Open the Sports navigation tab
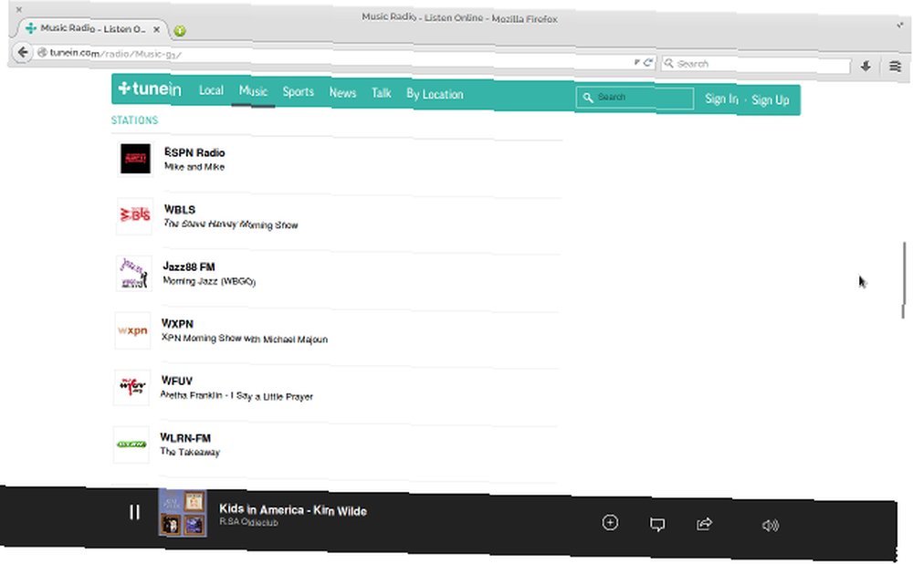Image resolution: width=913 pixels, height=564 pixels. point(299,92)
